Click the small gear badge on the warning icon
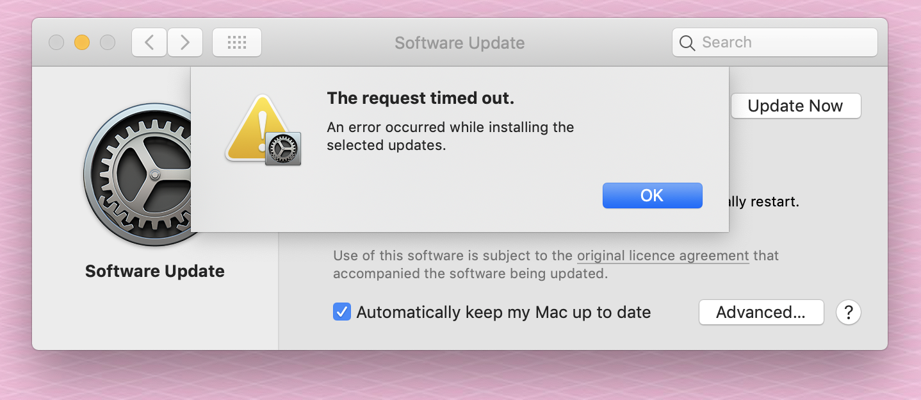The image size is (921, 400). [282, 149]
